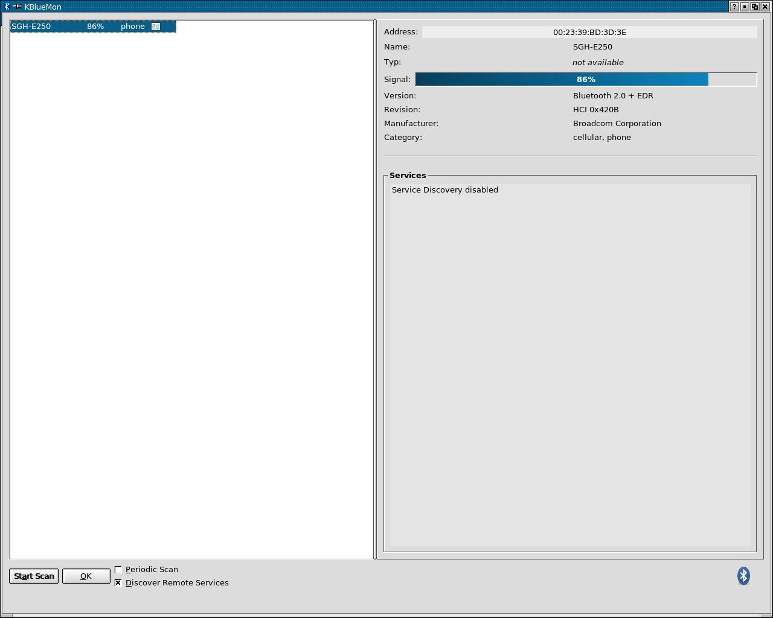Minimize the KBlueMon window
Image resolution: width=773 pixels, height=618 pixels.
tap(745, 7)
